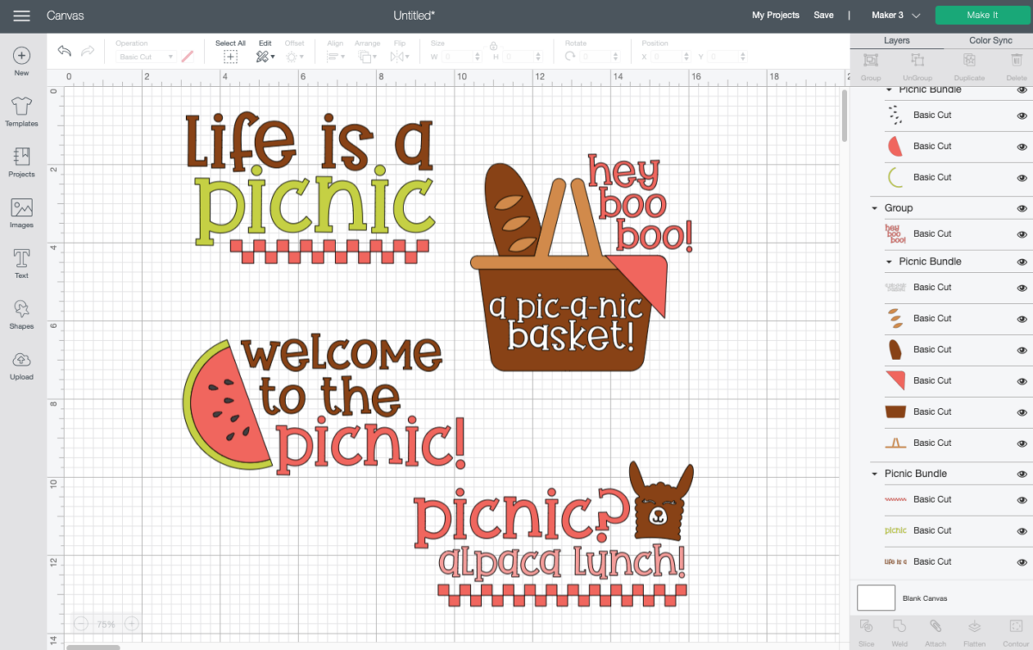
Task: Open the Images library
Action: pos(22,214)
